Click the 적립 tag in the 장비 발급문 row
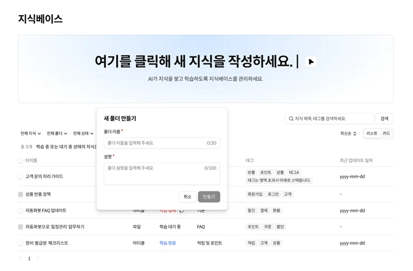Viewport: 413px width, 271px height. tap(251, 243)
